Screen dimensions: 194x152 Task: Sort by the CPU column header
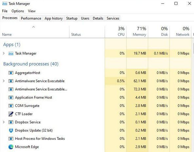(x=116, y=31)
